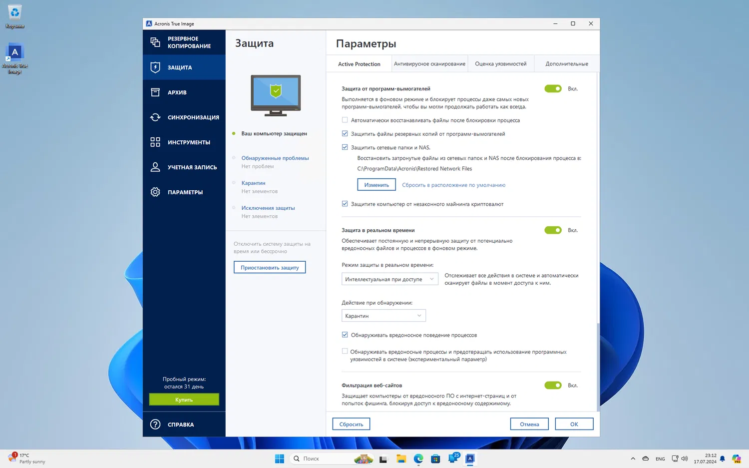Viewport: 749px width, 468px height.
Task: Open the real-time protection mode dropdown
Action: click(x=389, y=279)
